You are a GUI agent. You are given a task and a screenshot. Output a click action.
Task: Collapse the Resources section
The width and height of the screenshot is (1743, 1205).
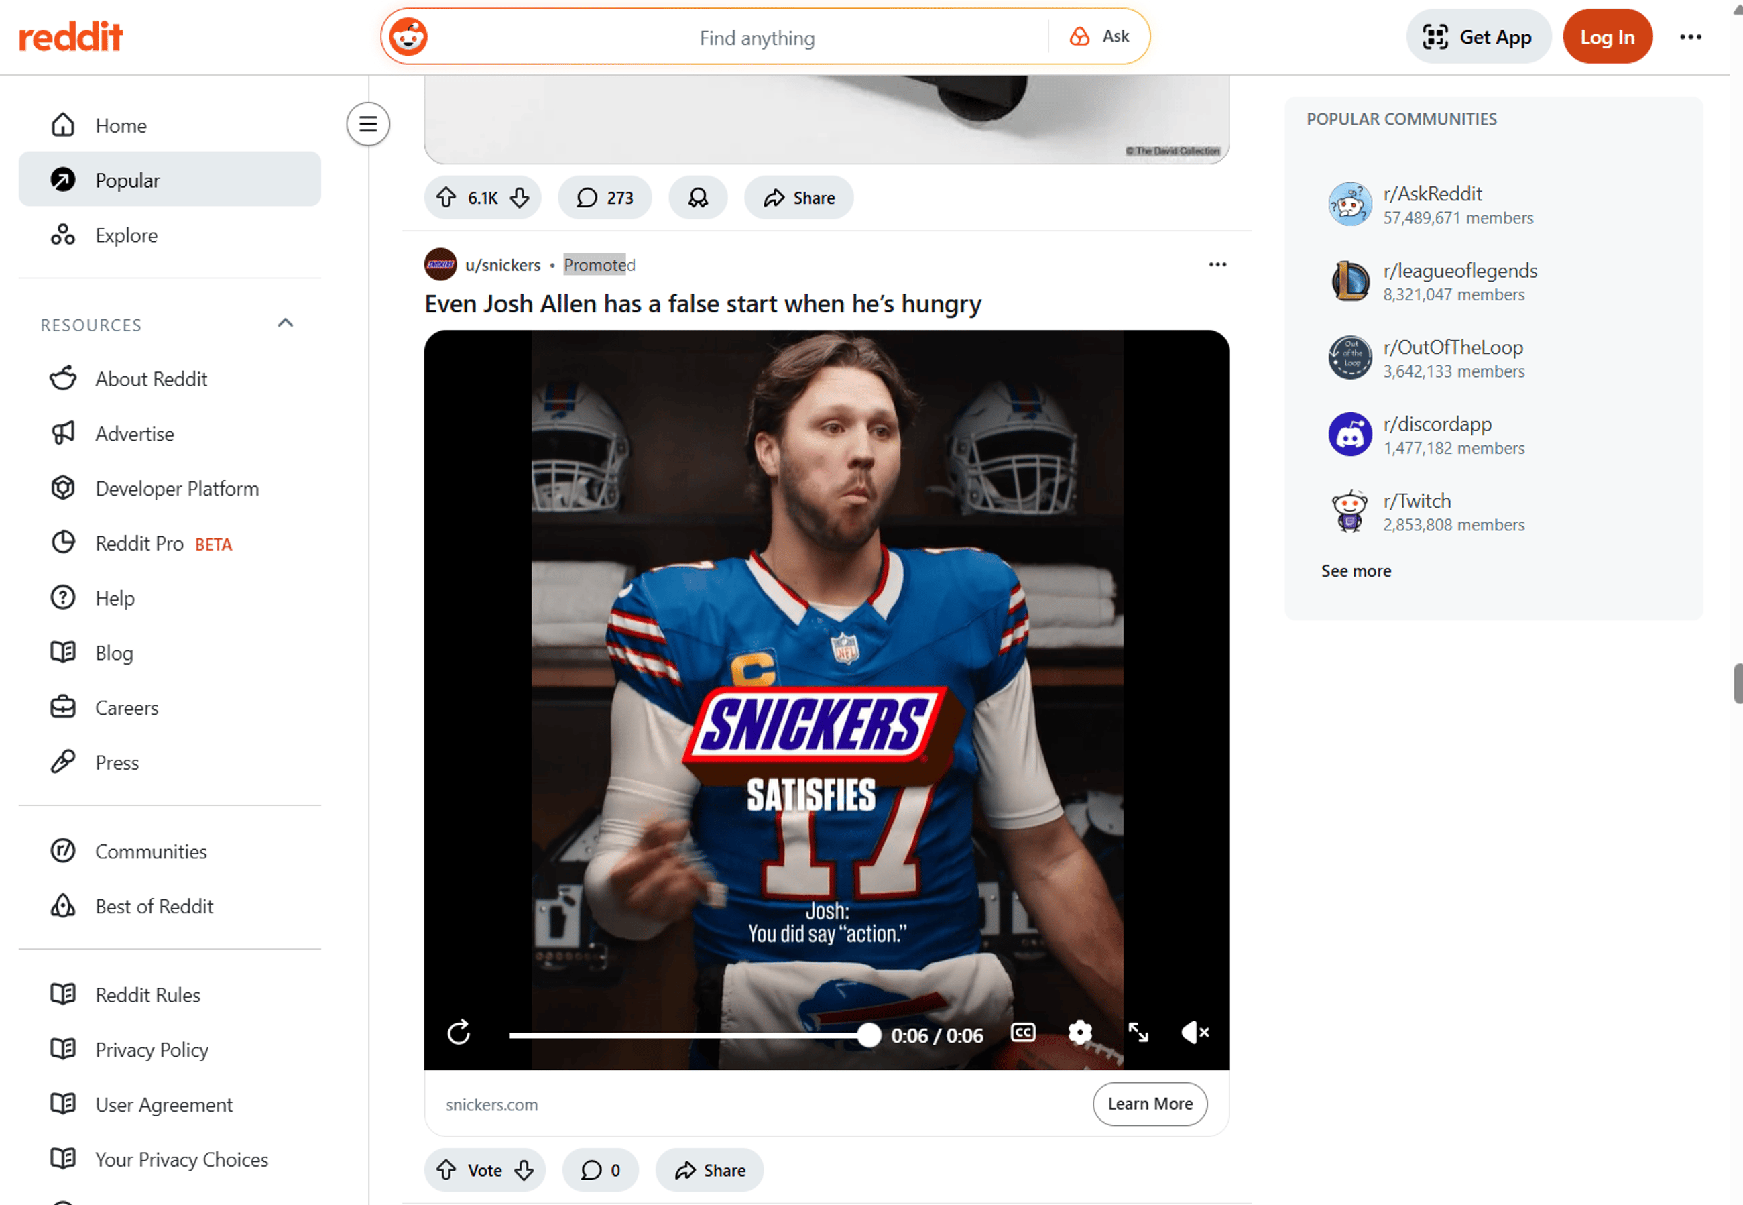[286, 323]
